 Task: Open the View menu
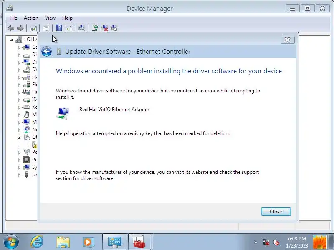[50, 18]
